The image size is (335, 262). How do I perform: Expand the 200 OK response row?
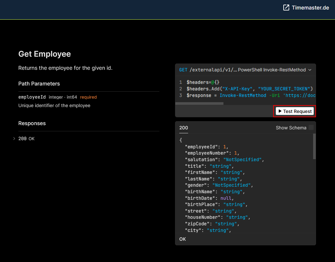click(x=26, y=139)
